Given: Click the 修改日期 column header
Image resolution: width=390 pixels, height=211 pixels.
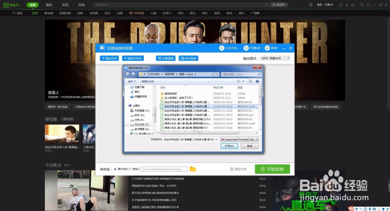Looking at the screenshot, I should (218, 88).
